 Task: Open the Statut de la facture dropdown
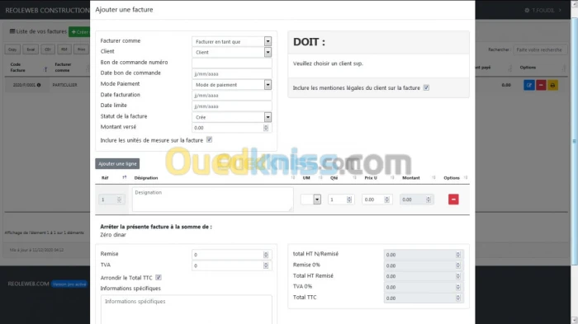(231, 117)
